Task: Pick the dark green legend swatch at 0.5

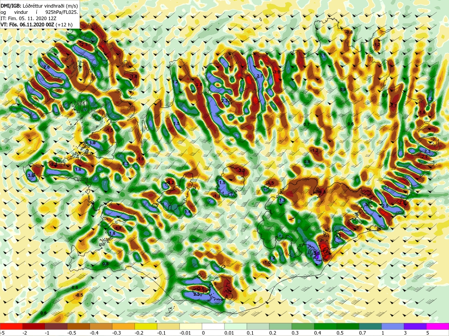Action: pos(348,326)
